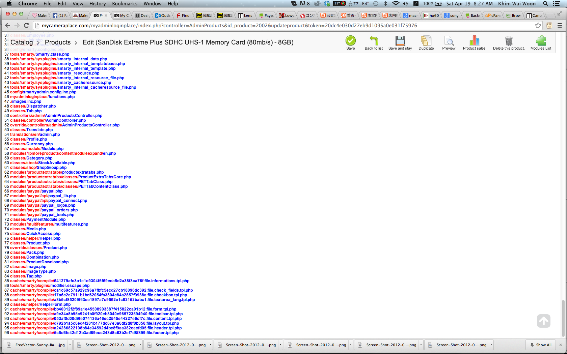Click the Khim Wai Woon user menu

[x=517, y=4]
